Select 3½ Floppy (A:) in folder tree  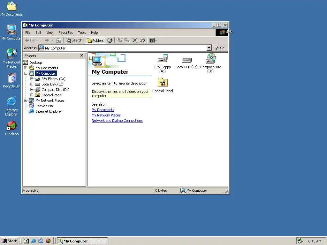(53, 79)
